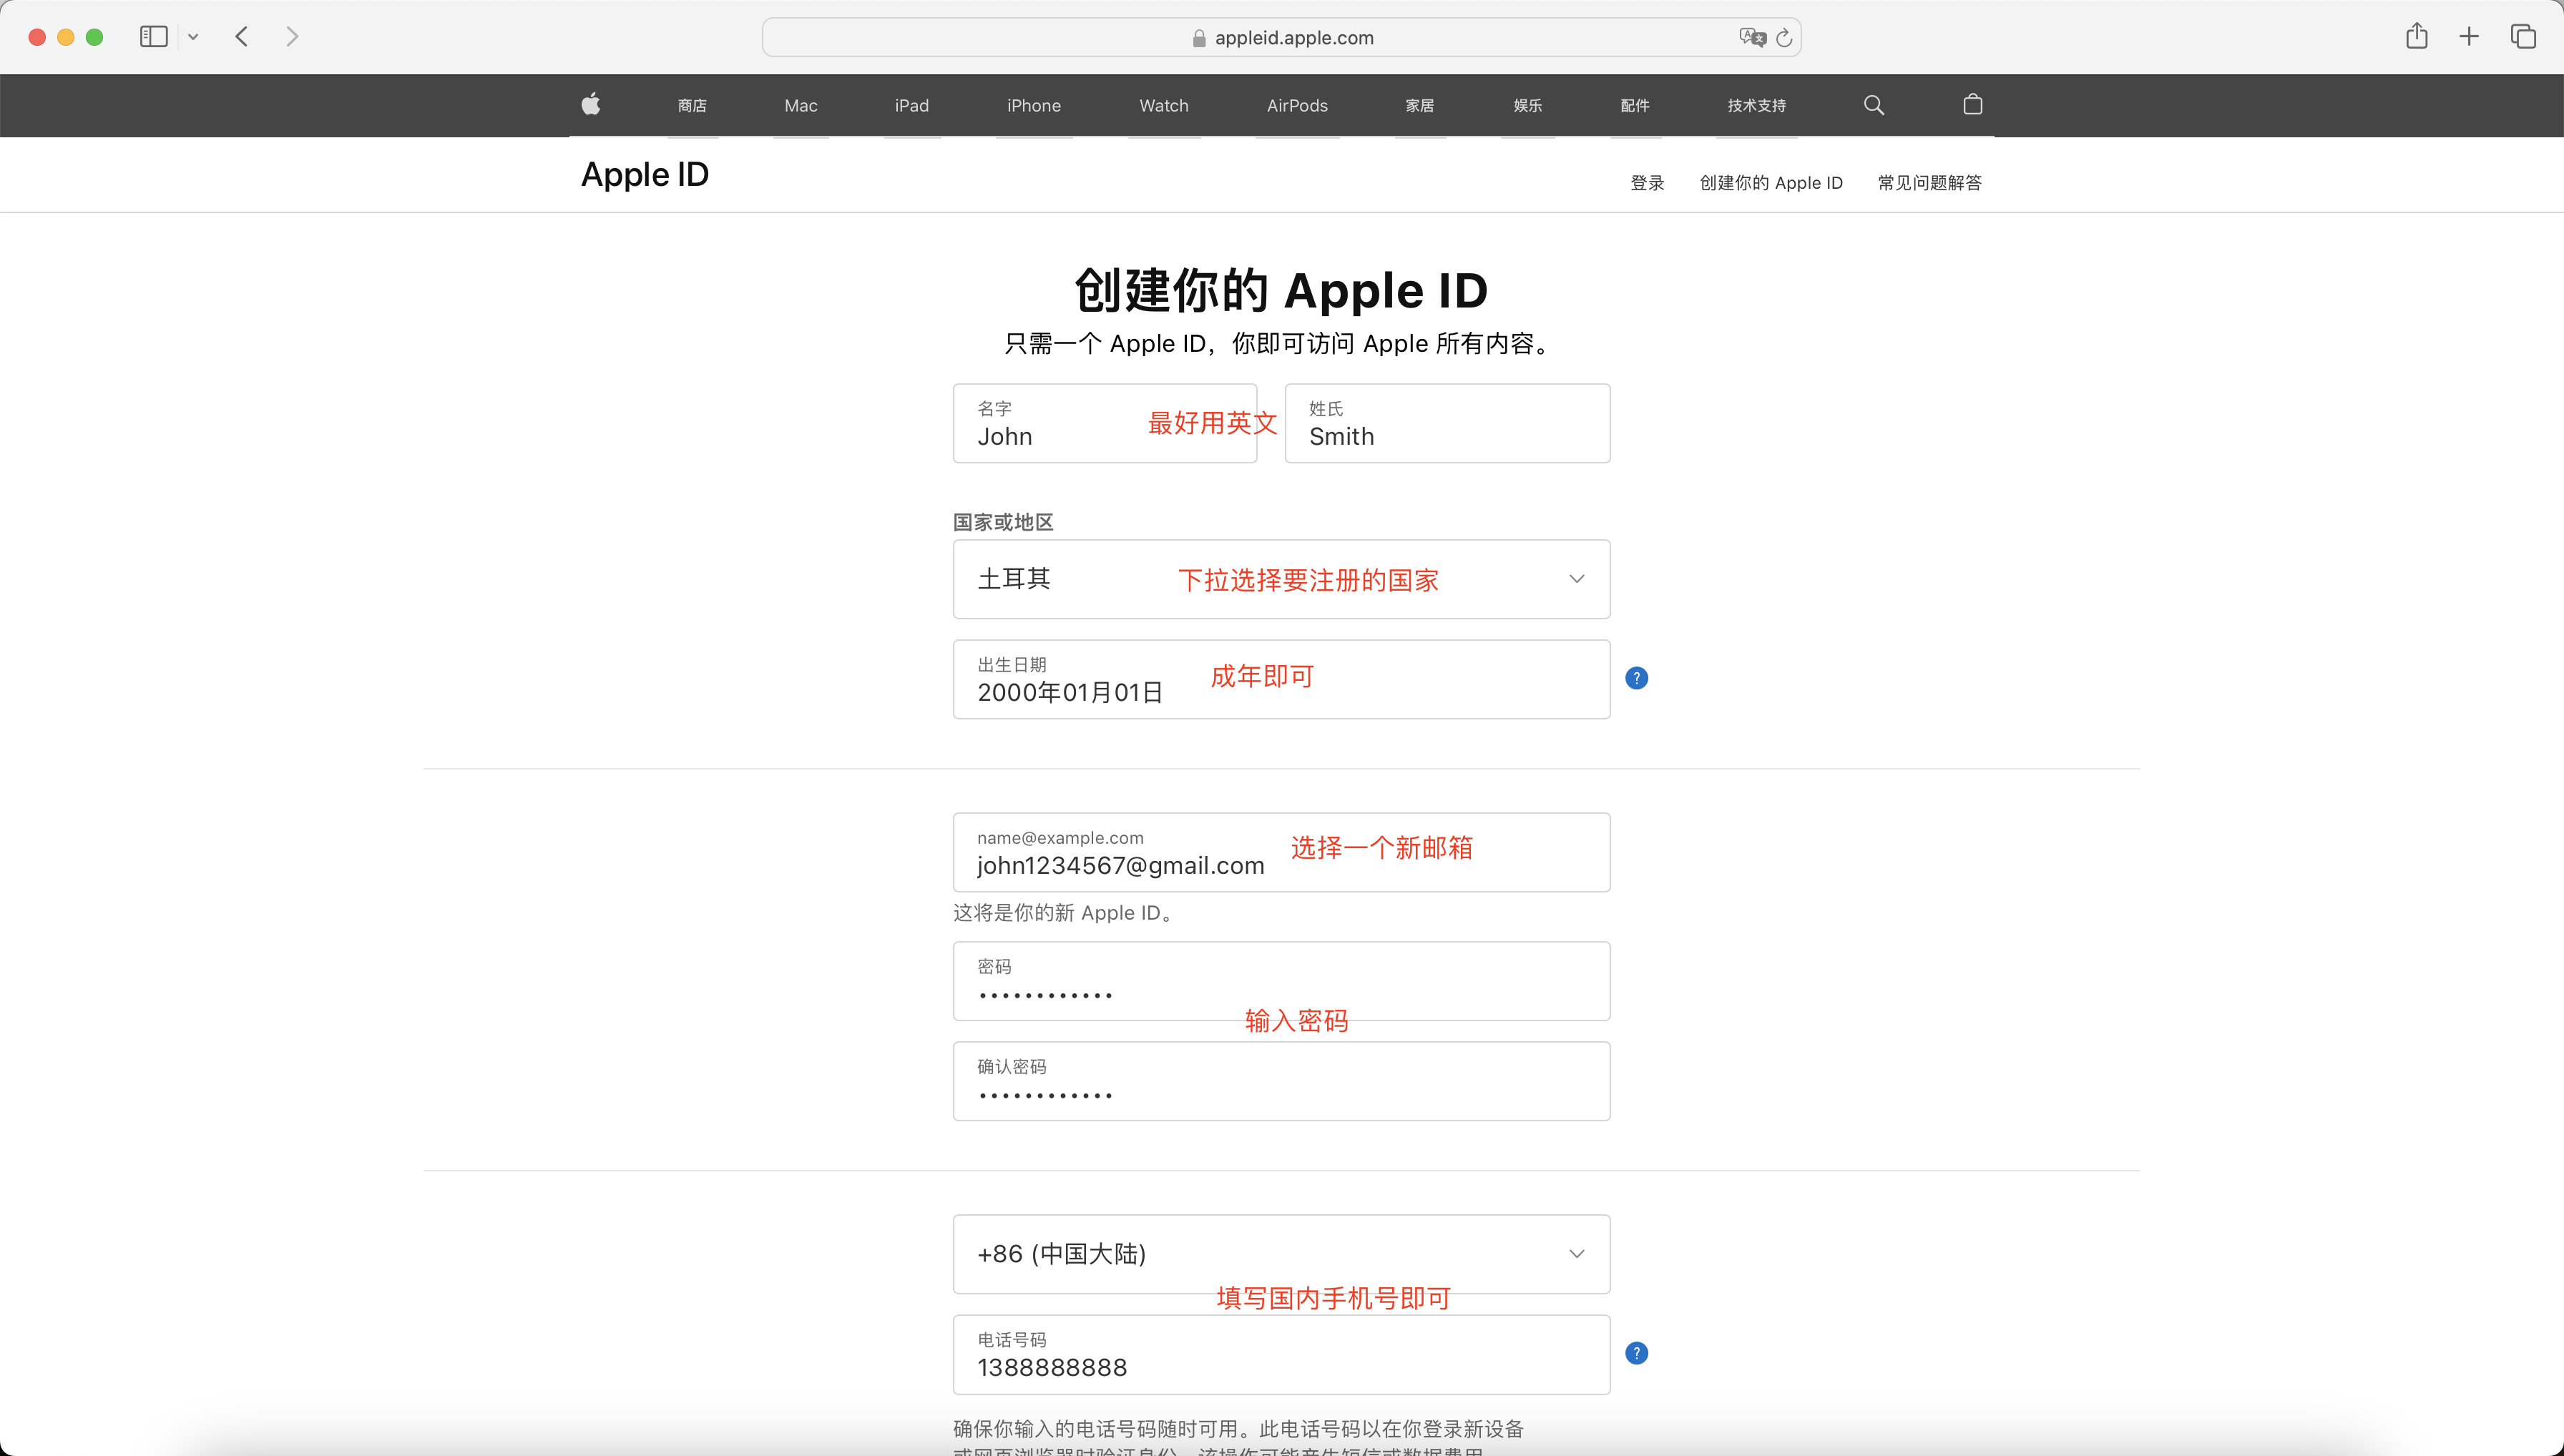
Task: Select the AirPods navigation item
Action: (1296, 105)
